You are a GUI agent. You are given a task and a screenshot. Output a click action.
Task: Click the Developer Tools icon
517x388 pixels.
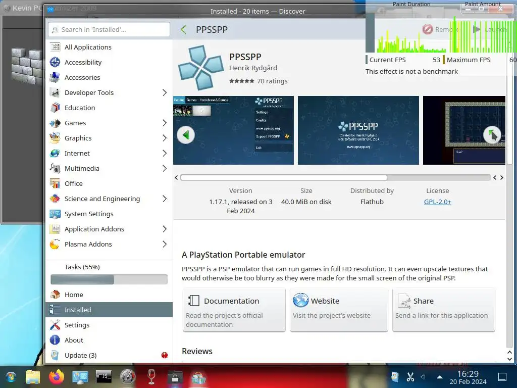[x=55, y=93]
